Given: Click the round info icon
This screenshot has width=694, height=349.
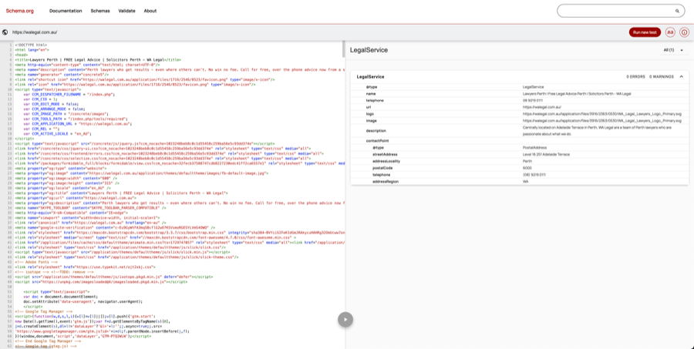Looking at the screenshot, I should (684, 32).
